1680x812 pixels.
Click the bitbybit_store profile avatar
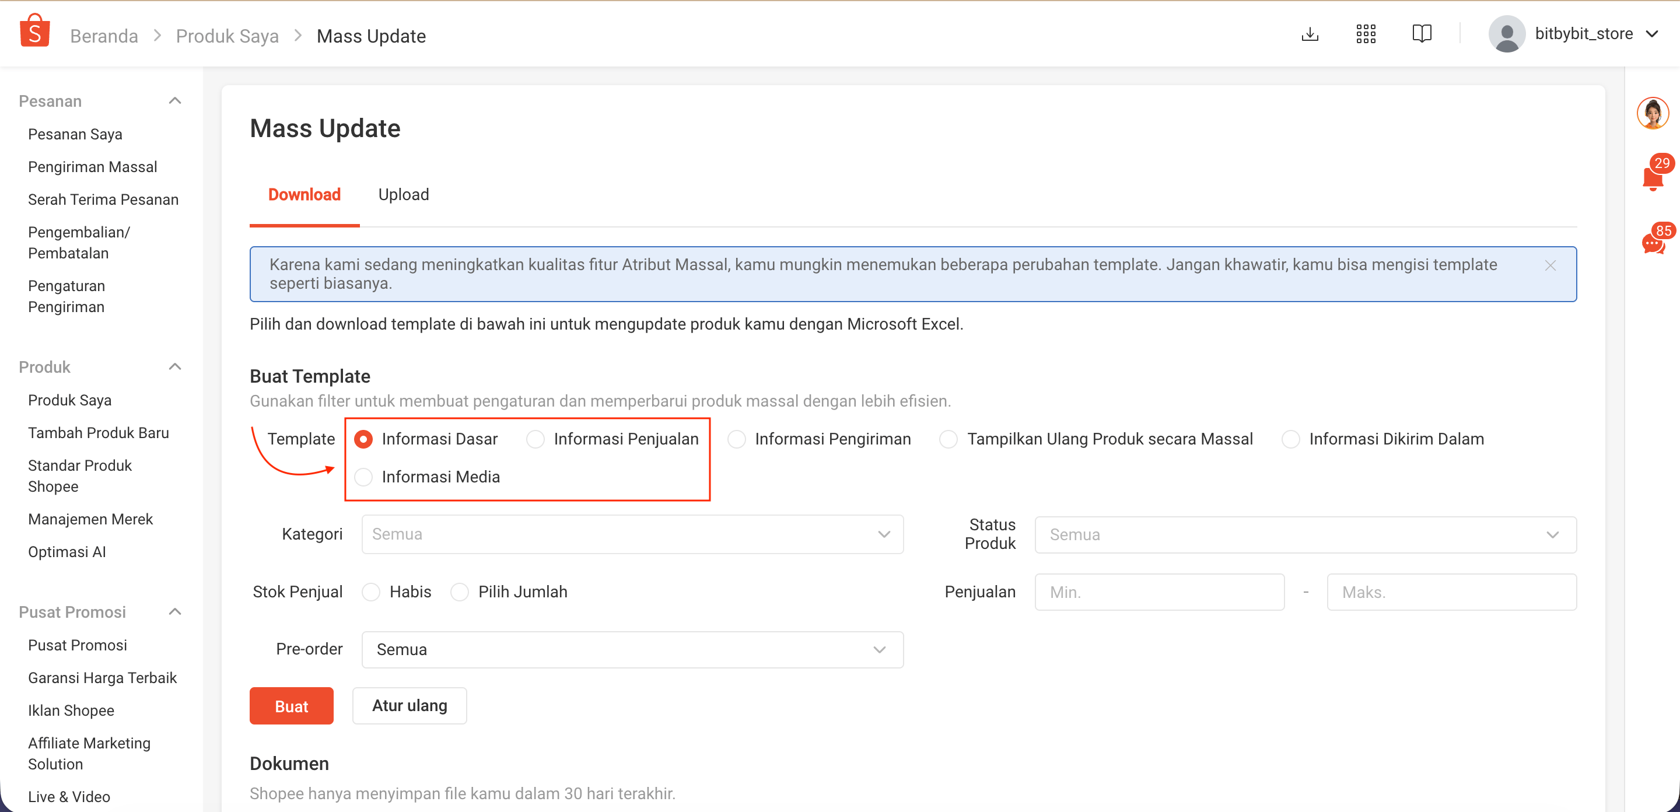click(1507, 34)
